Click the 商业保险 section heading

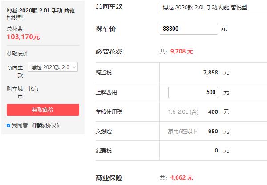109,177
